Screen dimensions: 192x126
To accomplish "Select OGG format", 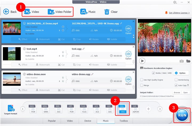I will (x=123, y=109).
